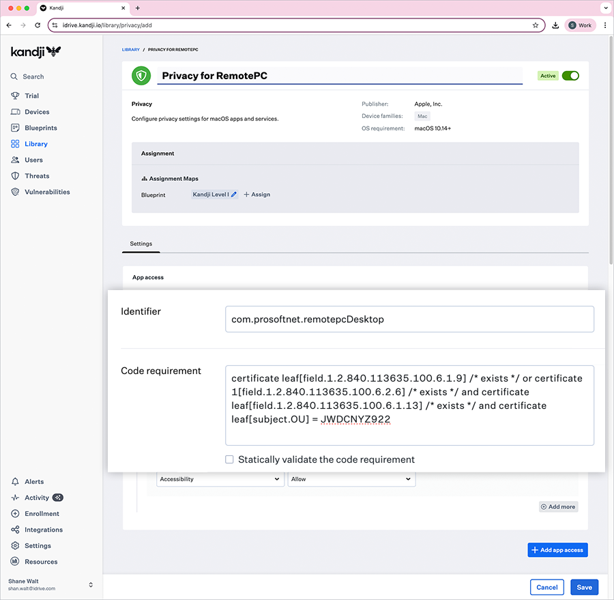
Task: Open Threats via shield icon
Action: [15, 176]
